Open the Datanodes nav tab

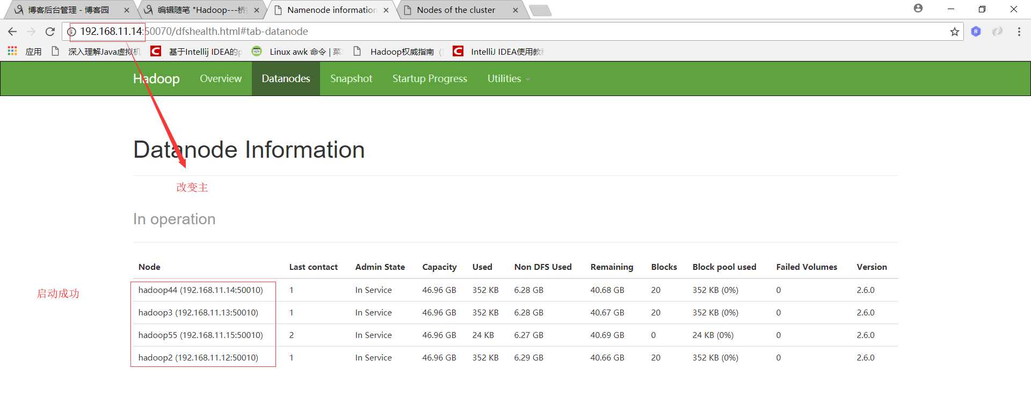pos(286,78)
